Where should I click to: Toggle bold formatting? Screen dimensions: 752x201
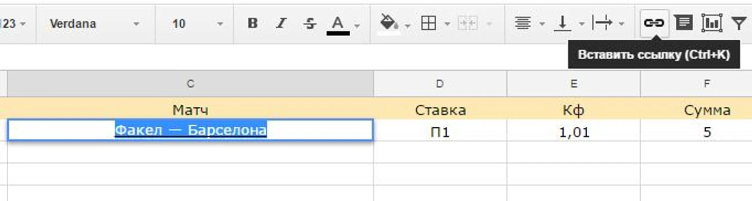coord(252,23)
